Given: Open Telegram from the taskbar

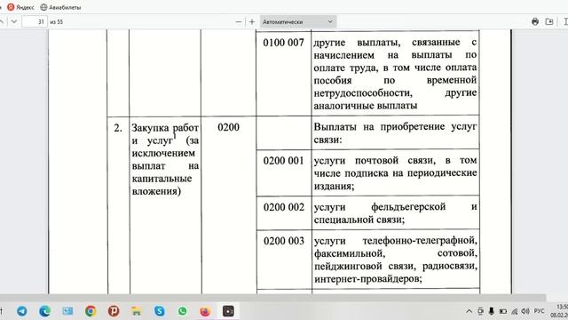Looking at the screenshot, I should pyautogui.click(x=21, y=311).
